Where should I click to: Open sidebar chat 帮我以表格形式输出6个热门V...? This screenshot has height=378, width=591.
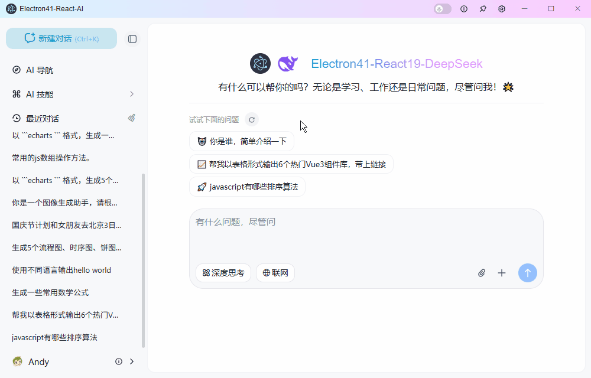coord(65,315)
